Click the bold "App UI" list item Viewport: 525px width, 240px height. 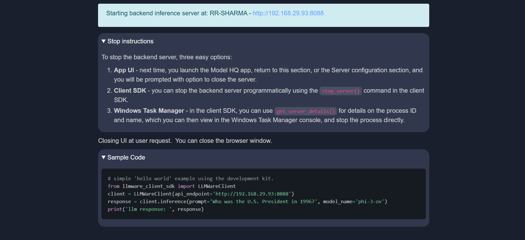(x=124, y=70)
